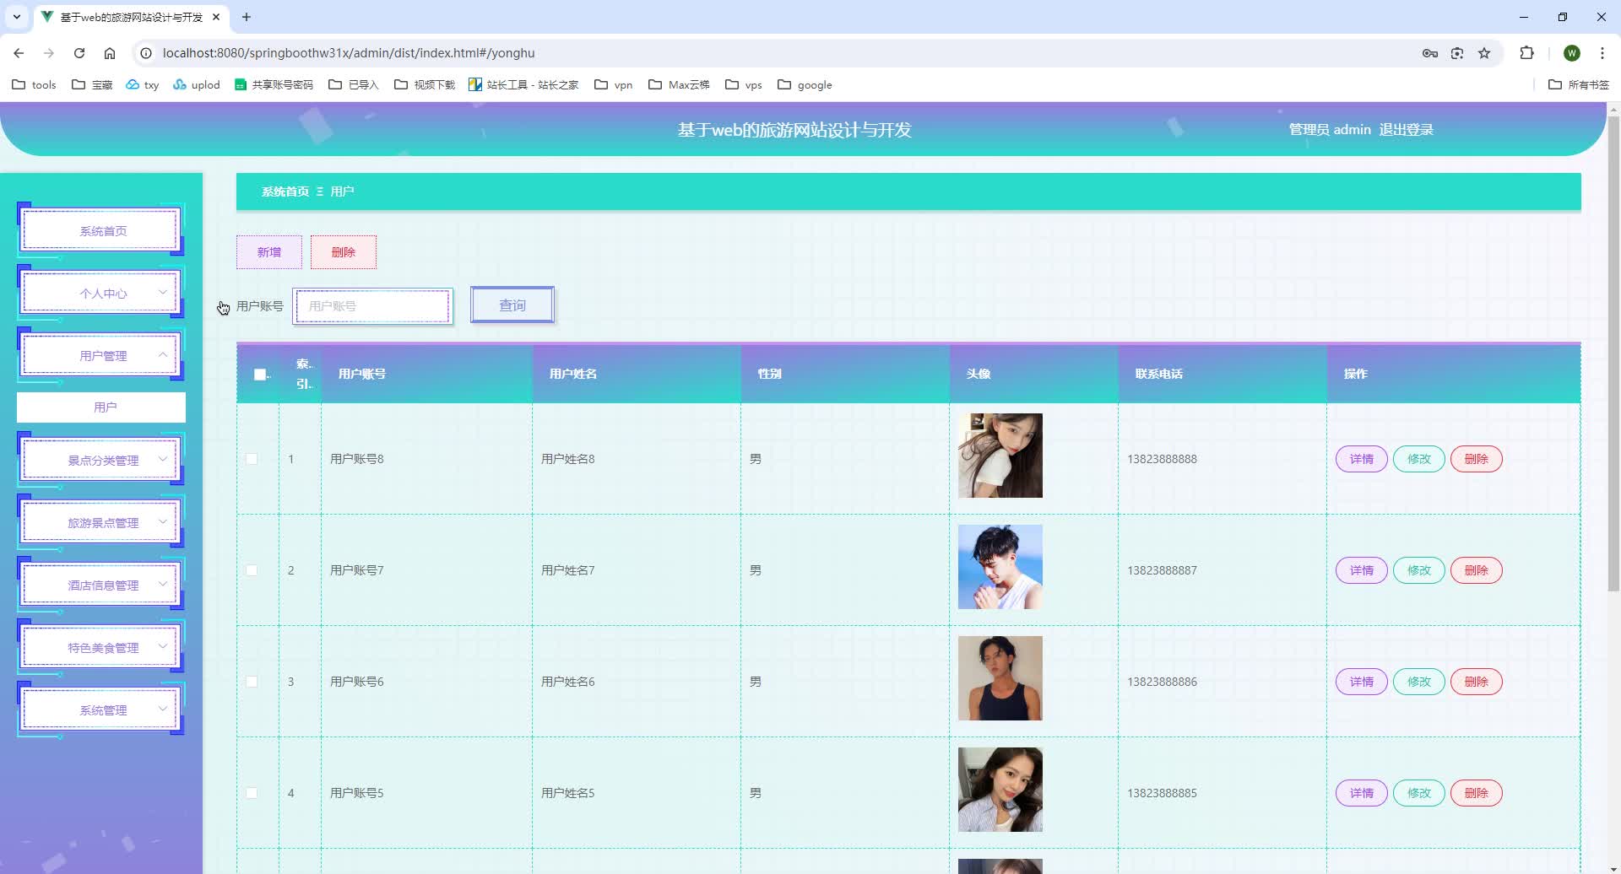View 详情 for 用户账号7
The image size is (1621, 874).
pyautogui.click(x=1361, y=570)
